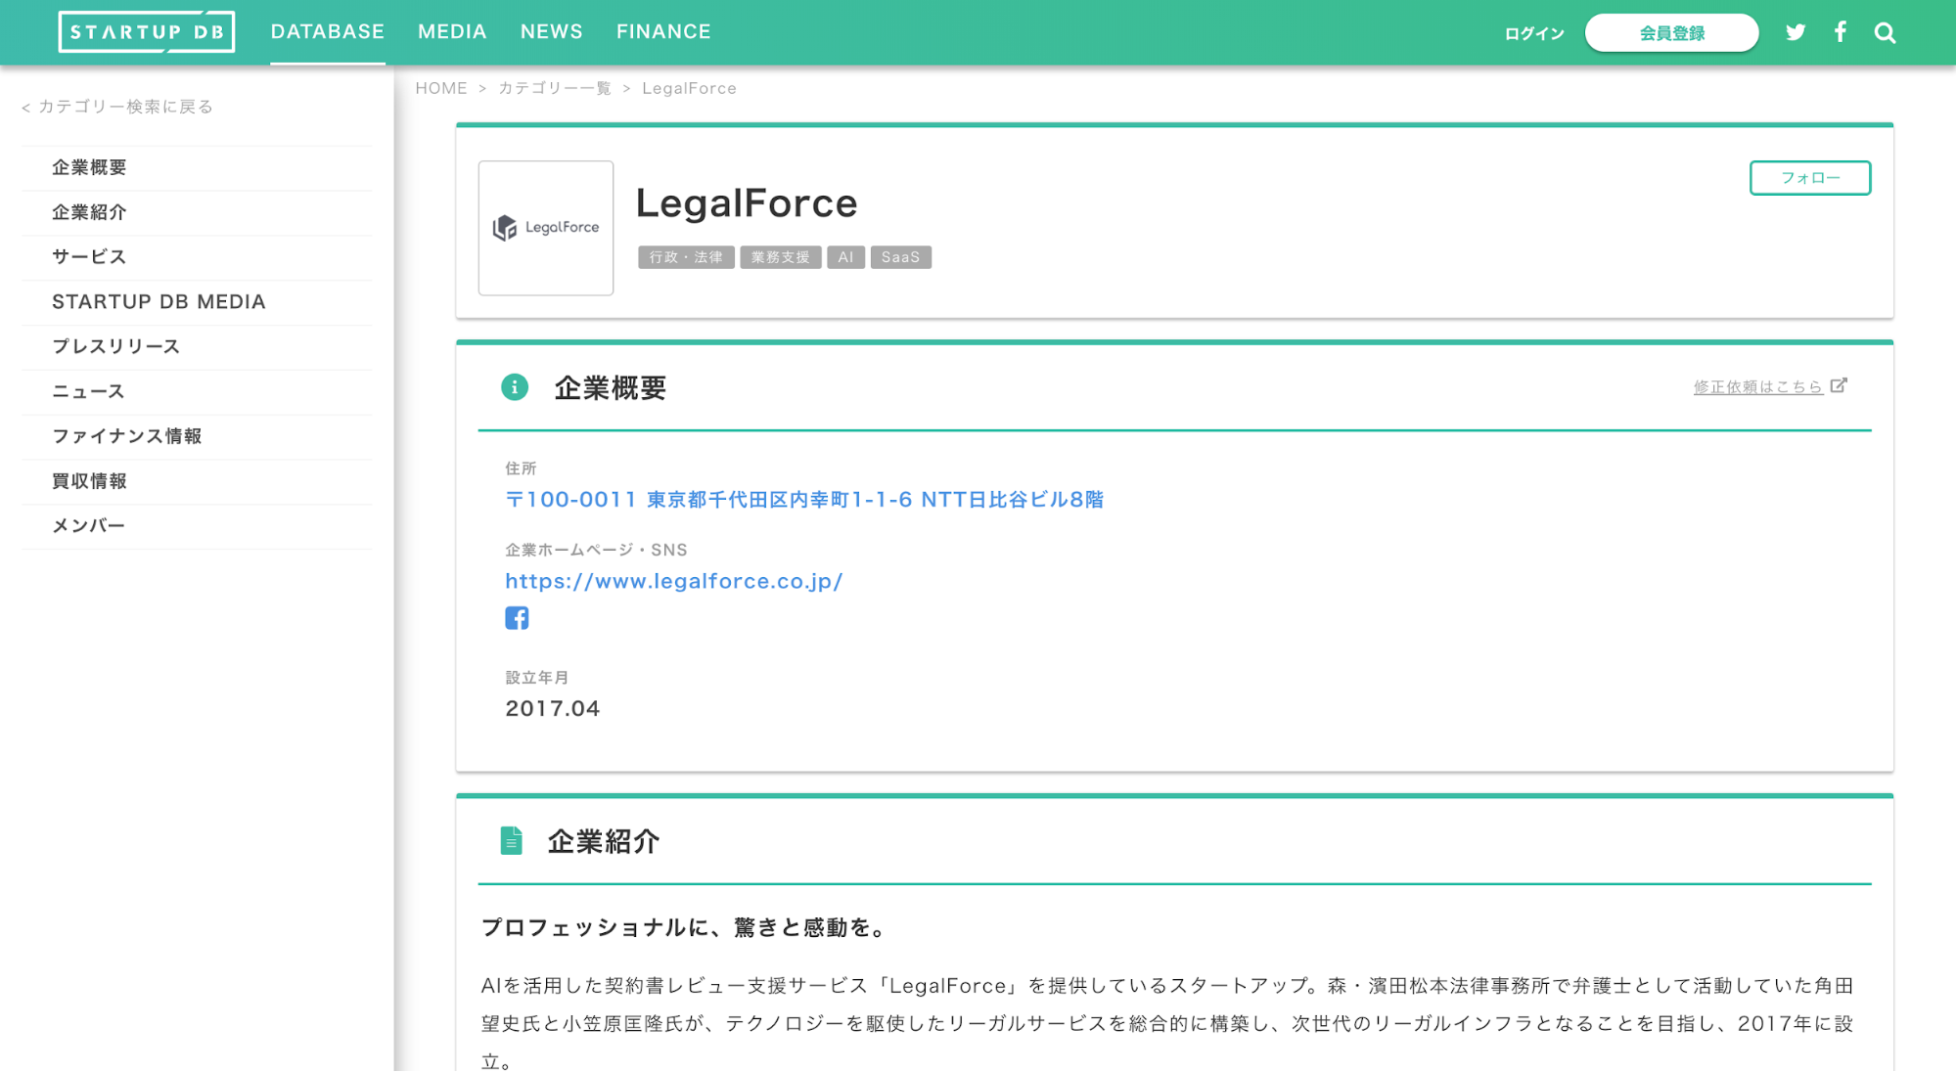
Task: Click the STARTUP DB logo
Action: tap(147, 32)
